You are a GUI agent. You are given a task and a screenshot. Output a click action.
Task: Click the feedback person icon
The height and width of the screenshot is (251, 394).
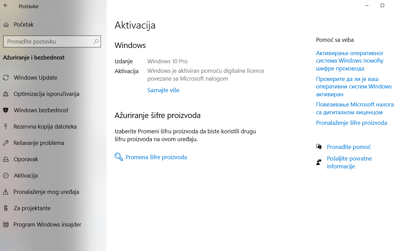pos(318,162)
